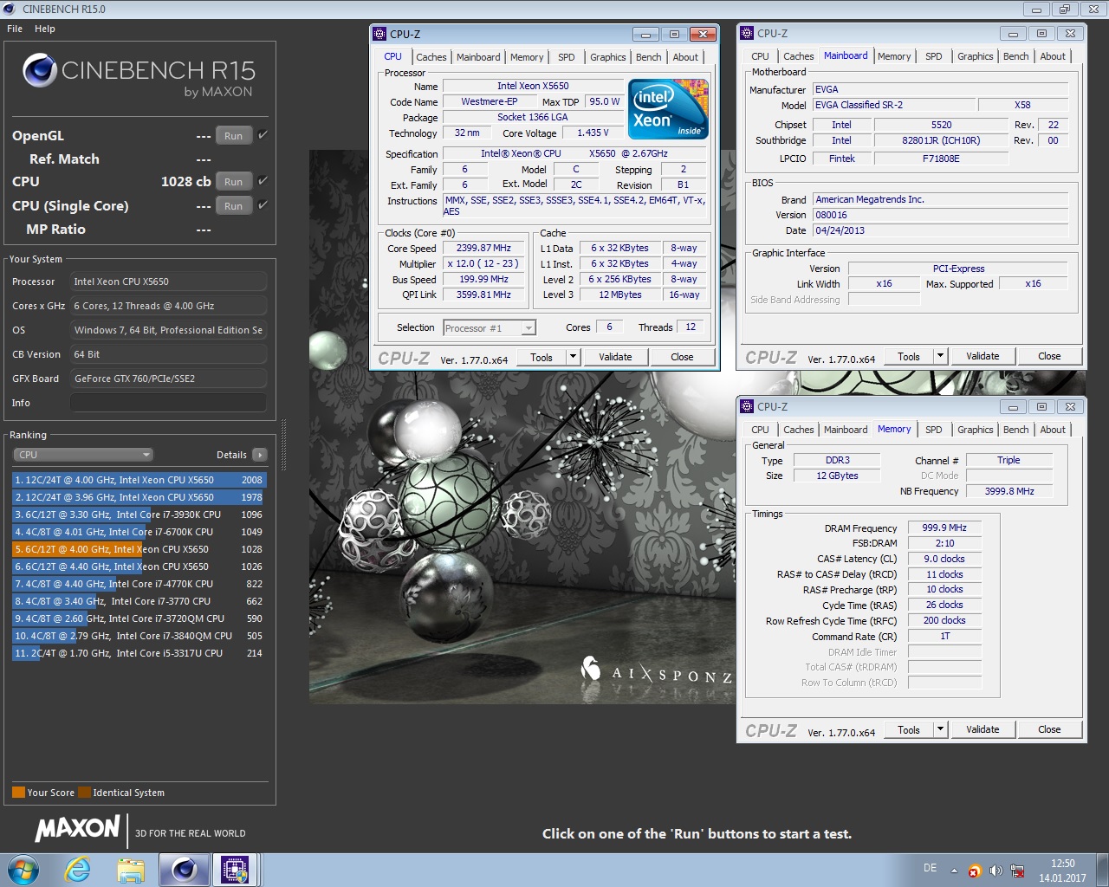The height and width of the screenshot is (887, 1109).
Task: Select Cinebench taskbar icon
Action: click(x=184, y=870)
